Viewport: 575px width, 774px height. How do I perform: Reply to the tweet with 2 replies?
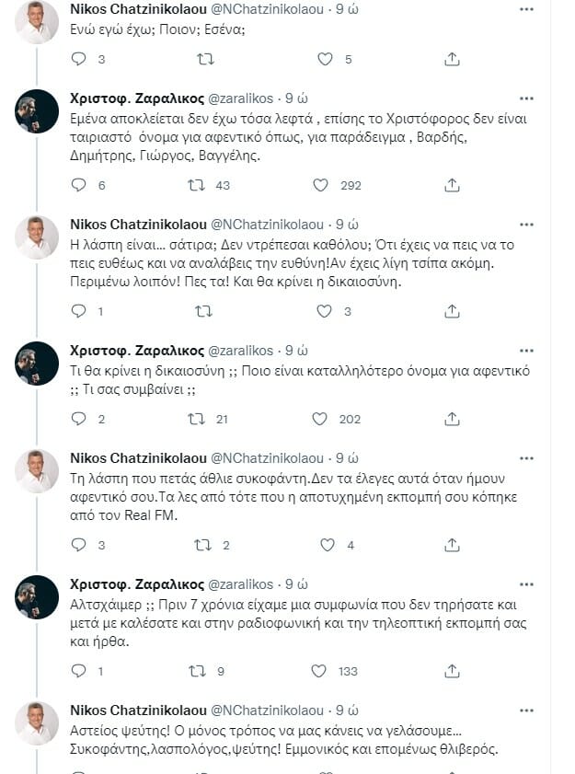coord(78,419)
